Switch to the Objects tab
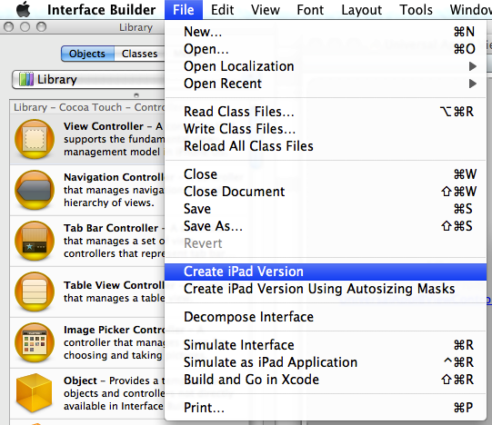The width and height of the screenshot is (492, 425). 87,54
